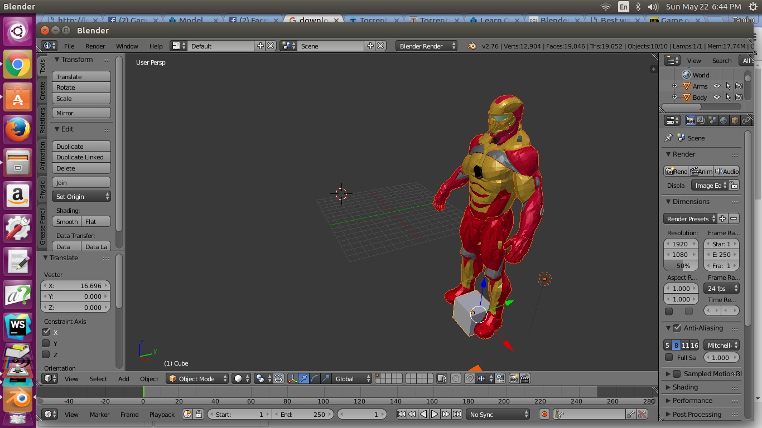
Task: Switch to the Create tab in tool shelf
Action: 42,91
